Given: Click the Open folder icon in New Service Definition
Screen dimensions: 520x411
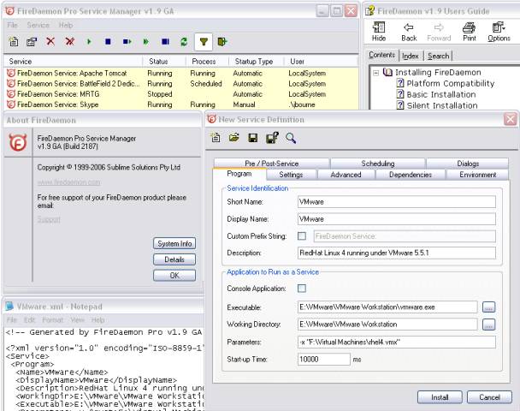Looking at the screenshot, I should pos(234,138).
